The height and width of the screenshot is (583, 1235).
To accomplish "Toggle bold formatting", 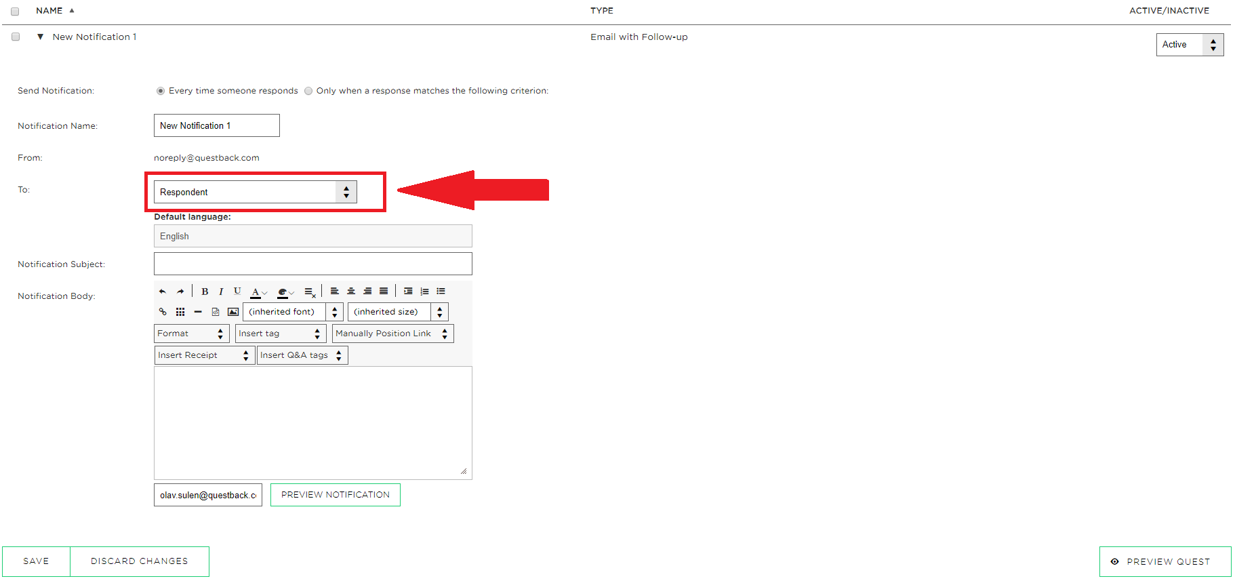I will click(x=205, y=291).
